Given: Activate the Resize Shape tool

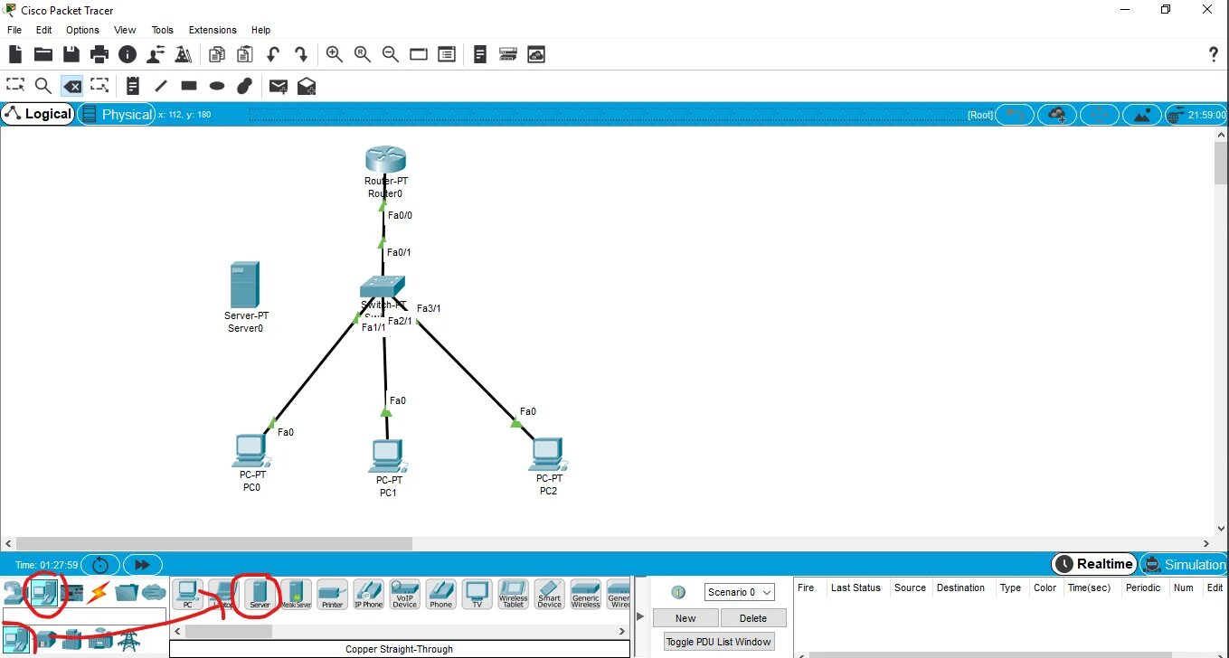Looking at the screenshot, I should click(99, 86).
